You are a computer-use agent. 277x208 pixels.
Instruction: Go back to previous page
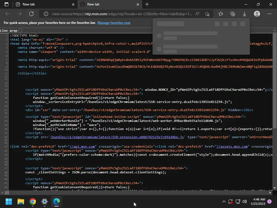(x=7, y=14)
